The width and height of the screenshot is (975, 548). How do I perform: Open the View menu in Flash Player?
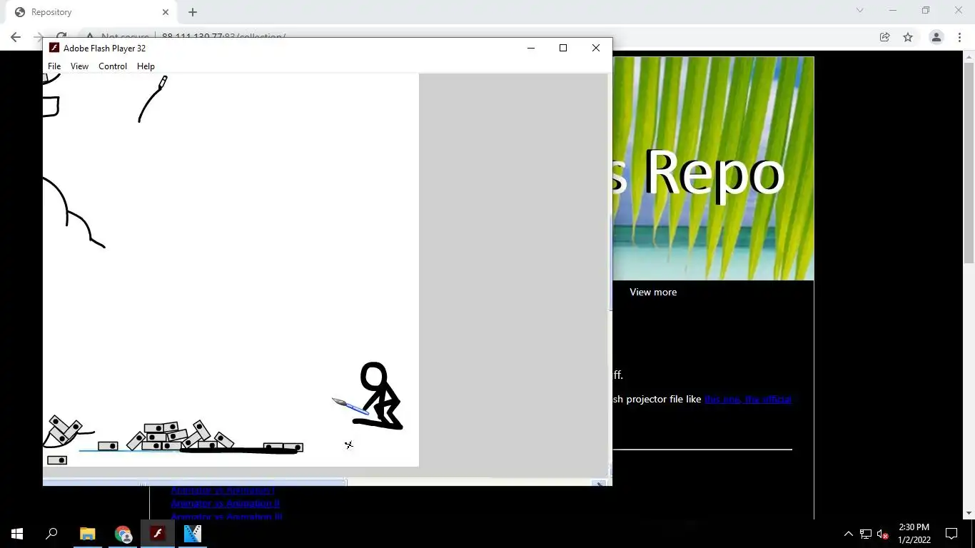coord(79,66)
